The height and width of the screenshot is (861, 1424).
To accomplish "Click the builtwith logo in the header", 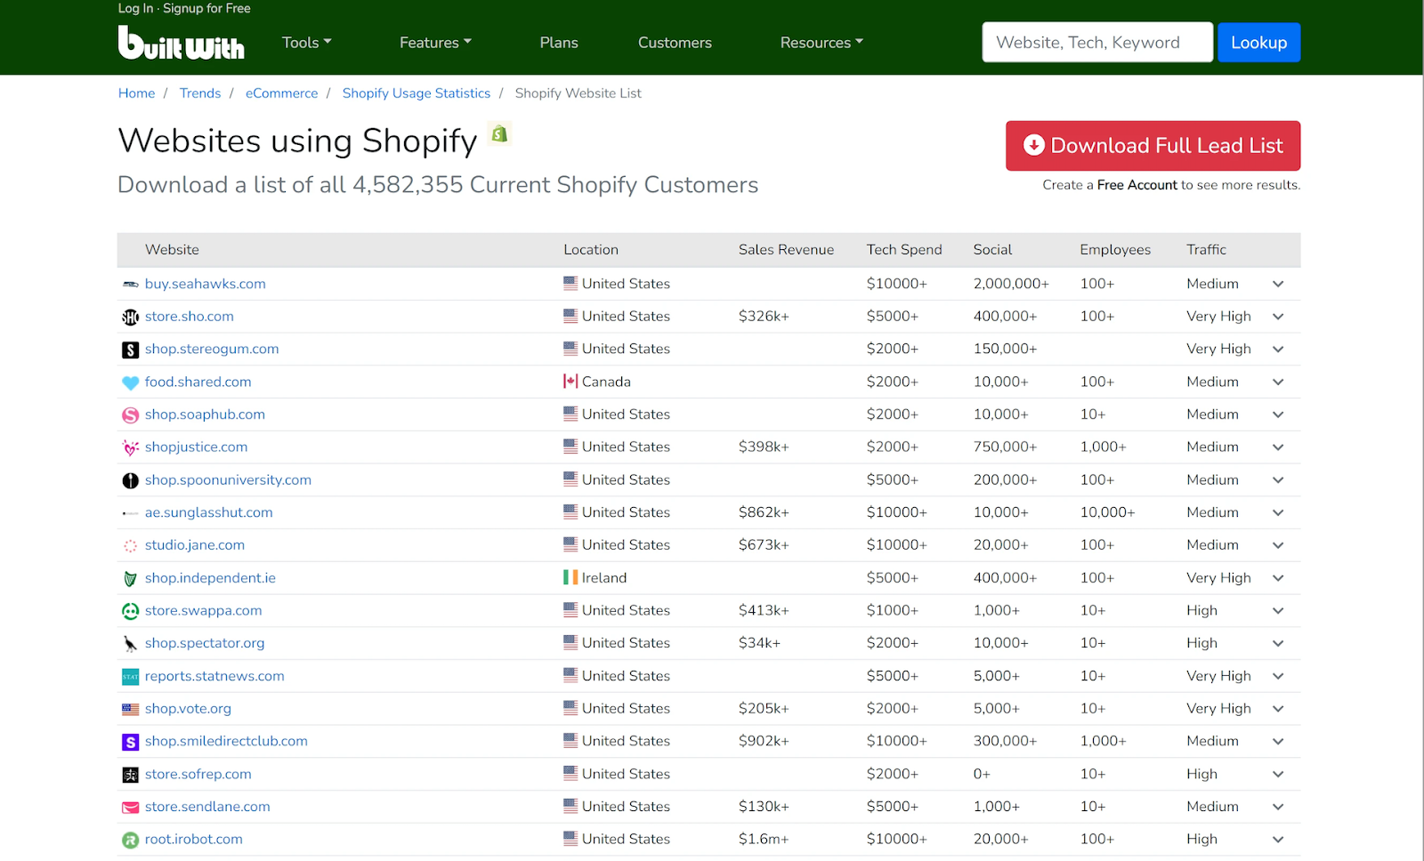I will 181,42.
